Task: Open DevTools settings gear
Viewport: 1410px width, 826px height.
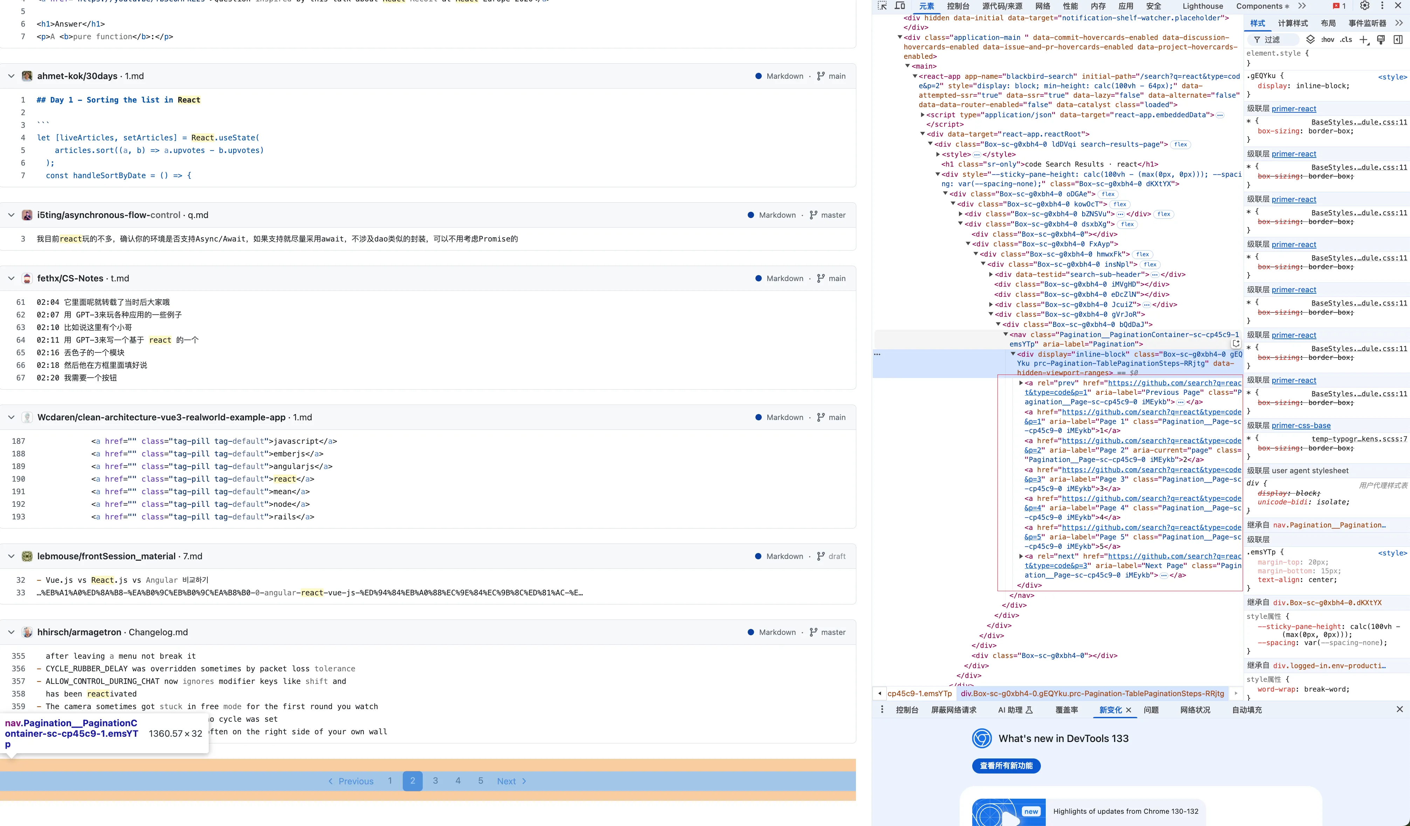Action: click(1365, 6)
